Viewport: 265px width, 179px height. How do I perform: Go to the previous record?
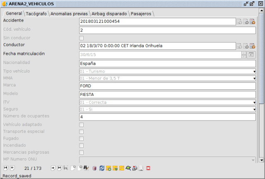12,168
